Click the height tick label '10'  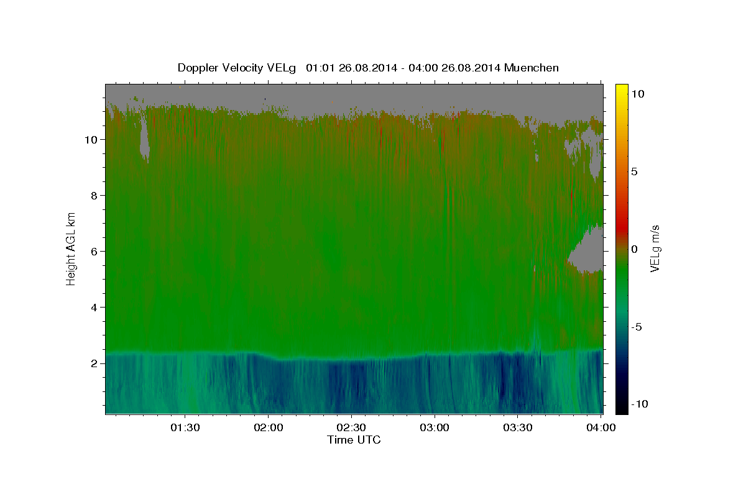91,140
